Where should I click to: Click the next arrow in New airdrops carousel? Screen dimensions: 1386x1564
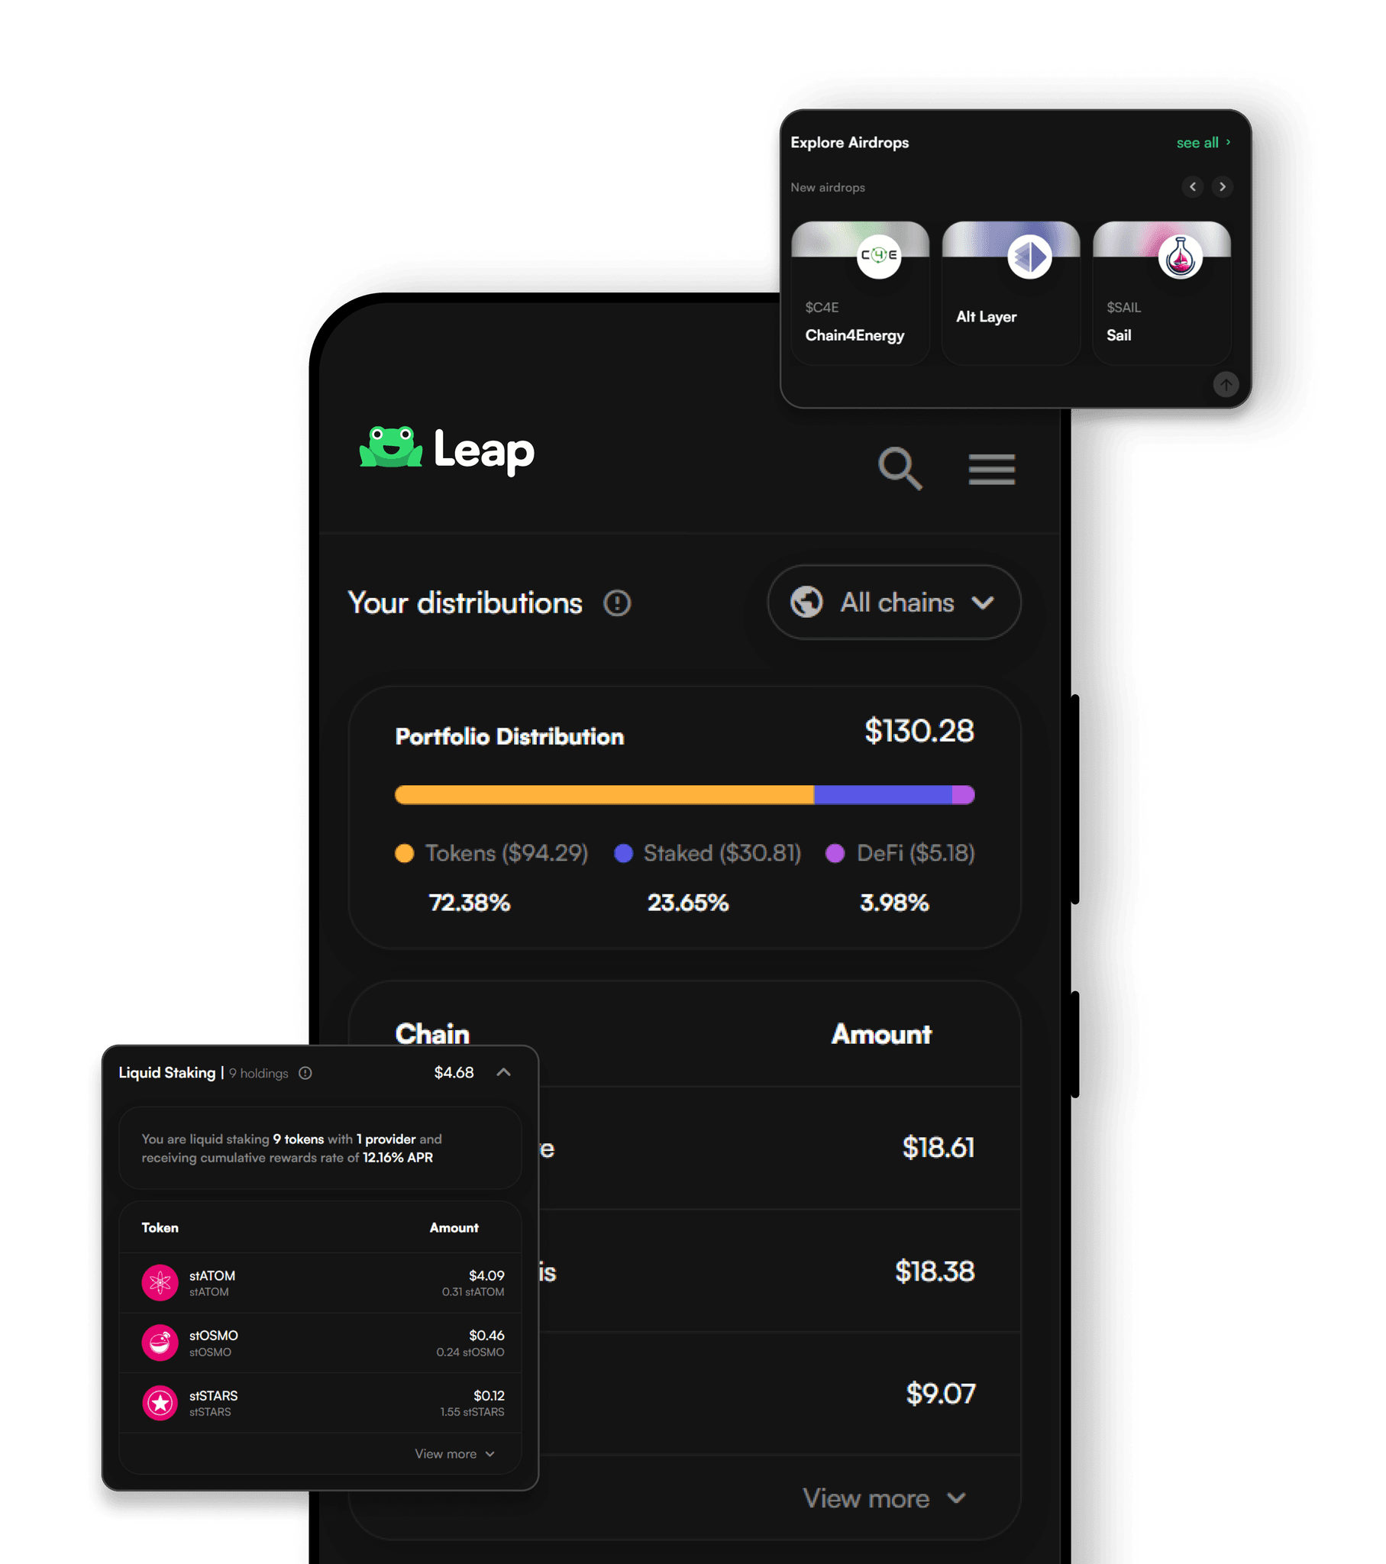(x=1222, y=186)
